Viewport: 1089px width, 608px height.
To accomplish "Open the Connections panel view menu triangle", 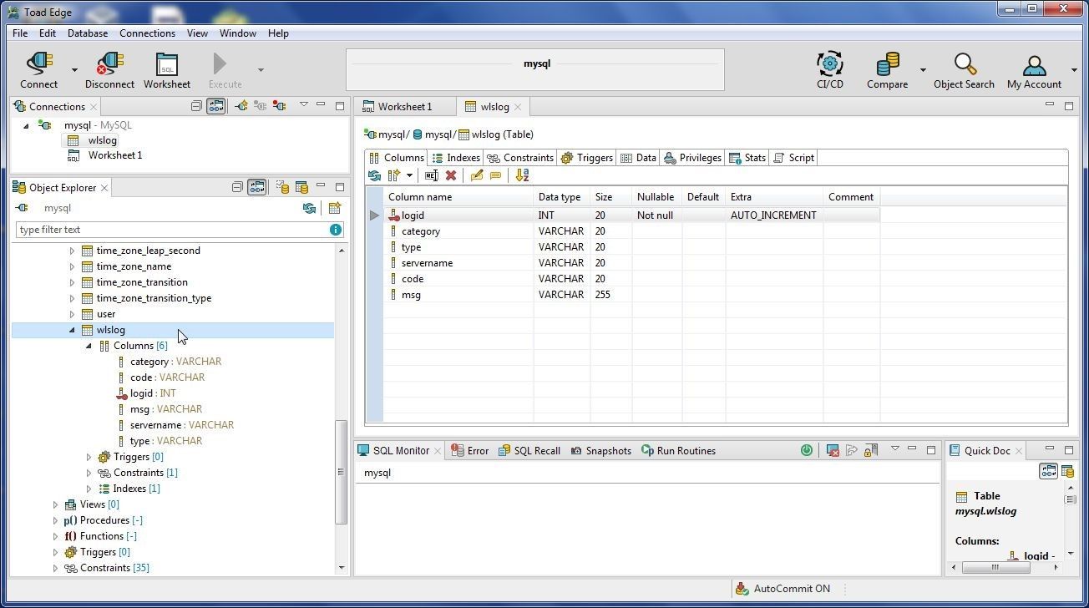I will [x=303, y=105].
